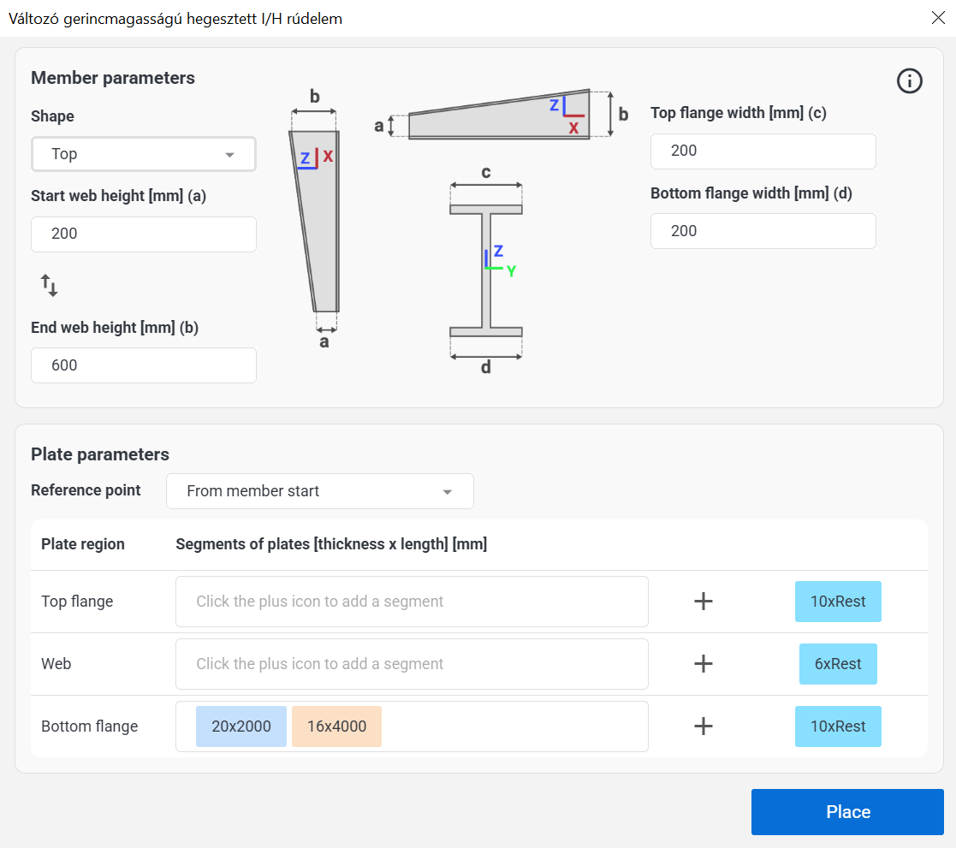Click the info icon in Member parameters
The height and width of the screenshot is (848, 956).
[909, 81]
